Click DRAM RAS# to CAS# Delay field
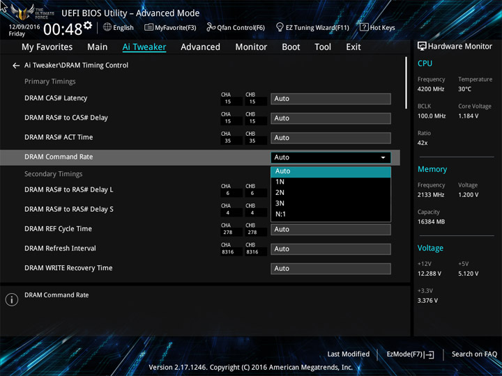Screen dimensions: 502x376 [330, 118]
